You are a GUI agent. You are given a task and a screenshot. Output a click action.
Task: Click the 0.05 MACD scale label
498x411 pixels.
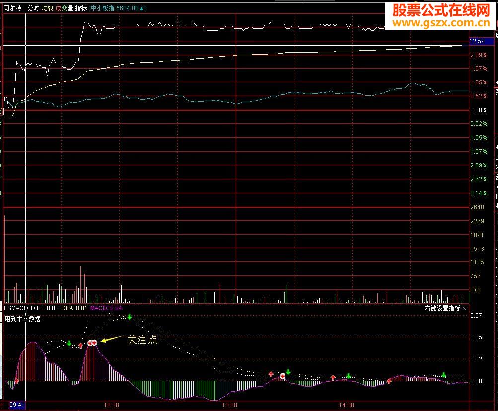pyautogui.click(x=476, y=337)
